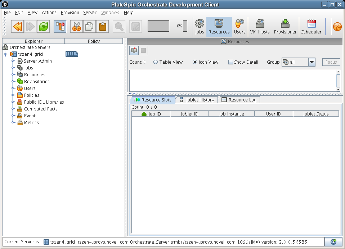Viewport: 345px width, 249px height.
Task: Click the info icon in status bar
Action: coord(333,242)
